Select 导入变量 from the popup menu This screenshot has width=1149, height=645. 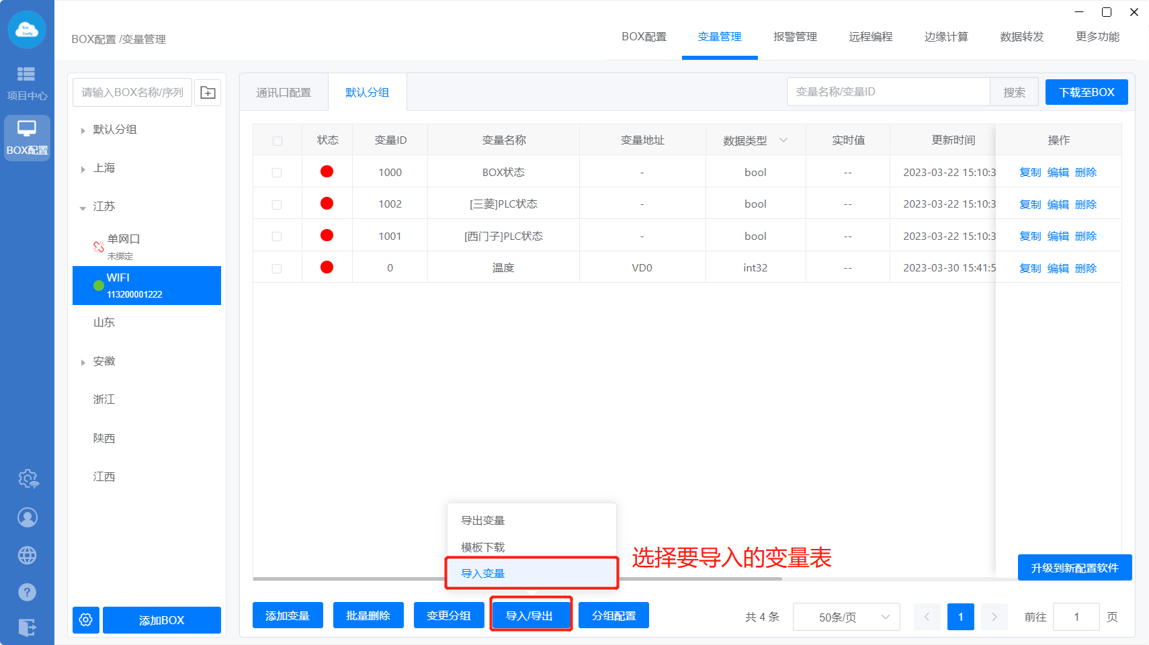click(483, 573)
